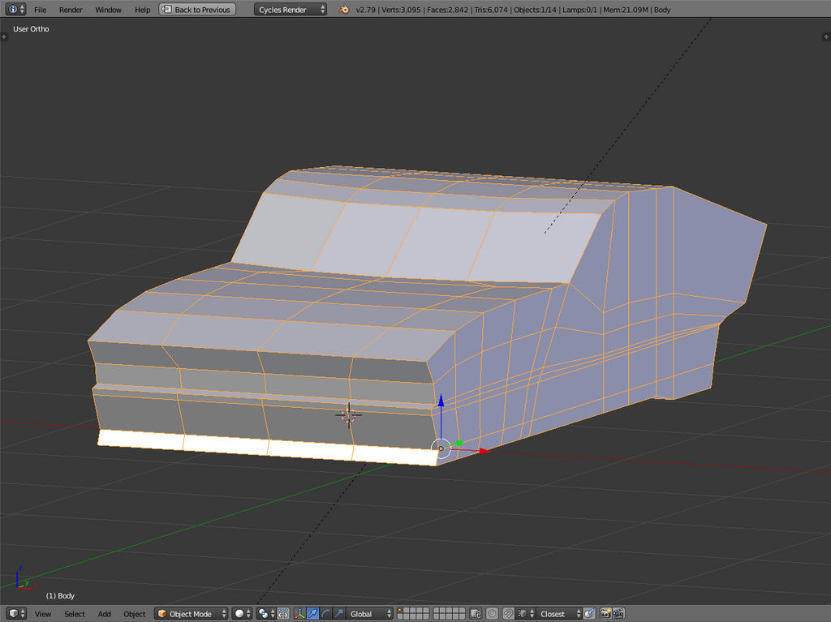Image resolution: width=831 pixels, height=622 pixels.
Task: Select the rotate manipulator arc icon
Action: (x=325, y=614)
